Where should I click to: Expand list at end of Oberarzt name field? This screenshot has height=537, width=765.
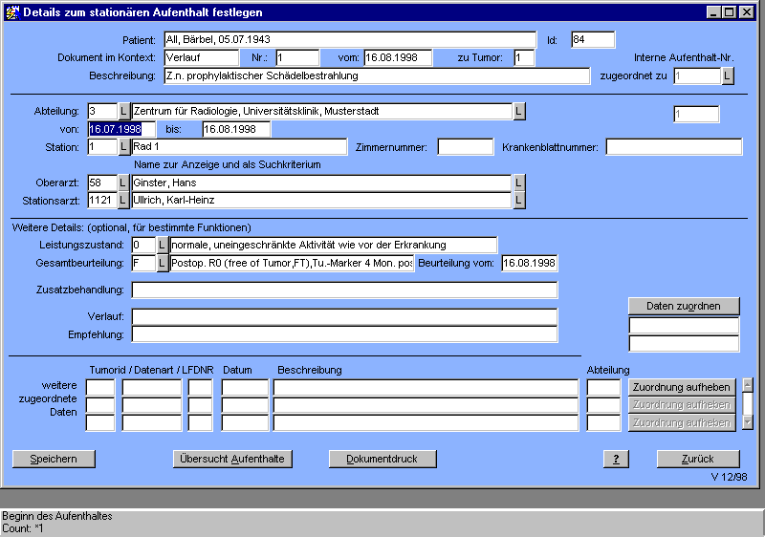[x=519, y=183]
